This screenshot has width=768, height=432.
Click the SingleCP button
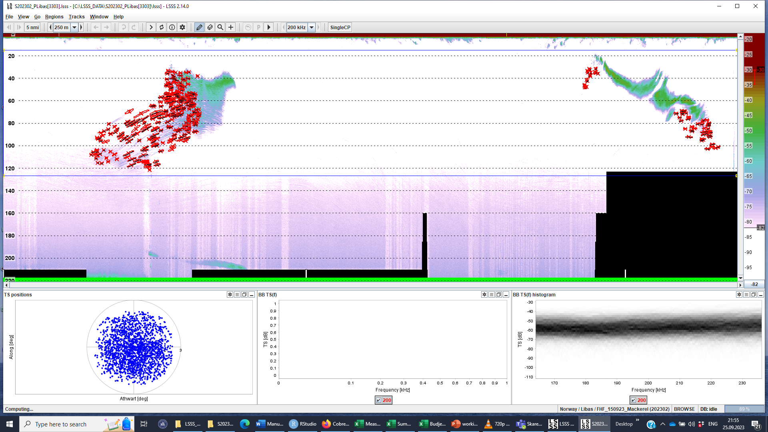pos(340,27)
